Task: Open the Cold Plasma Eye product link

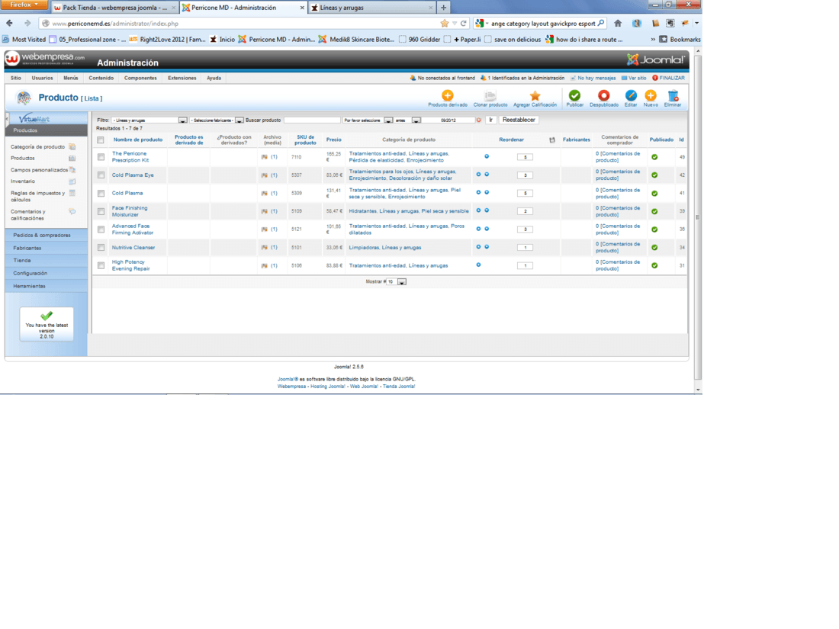Action: point(133,175)
